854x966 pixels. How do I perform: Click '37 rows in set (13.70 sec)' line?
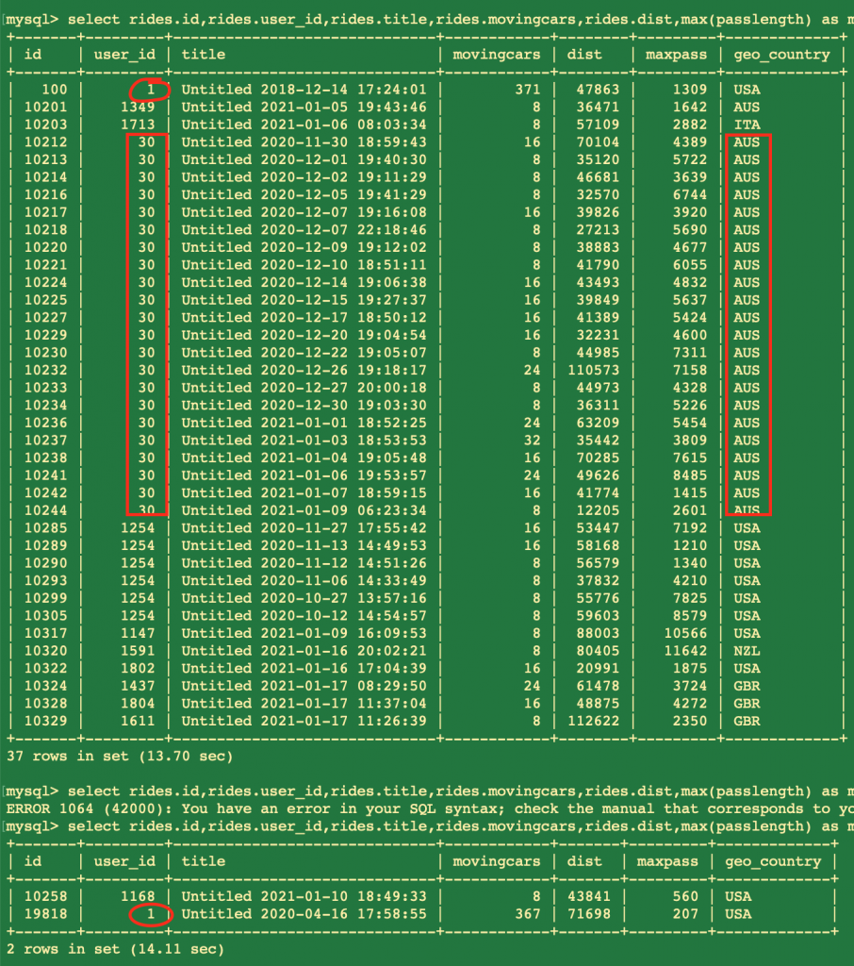tap(120, 757)
